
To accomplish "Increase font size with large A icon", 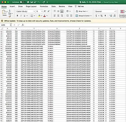I will [x=45, y=11].
